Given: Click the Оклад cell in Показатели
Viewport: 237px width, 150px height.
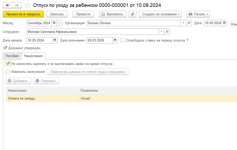Looking at the screenshot, I should point(158,98).
